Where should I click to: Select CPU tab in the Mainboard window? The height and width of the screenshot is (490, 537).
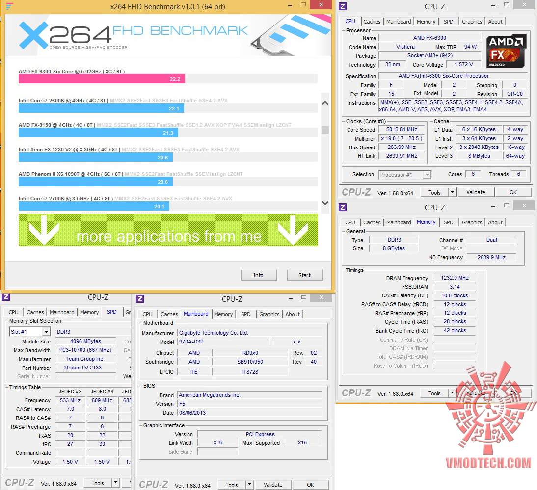(x=147, y=314)
